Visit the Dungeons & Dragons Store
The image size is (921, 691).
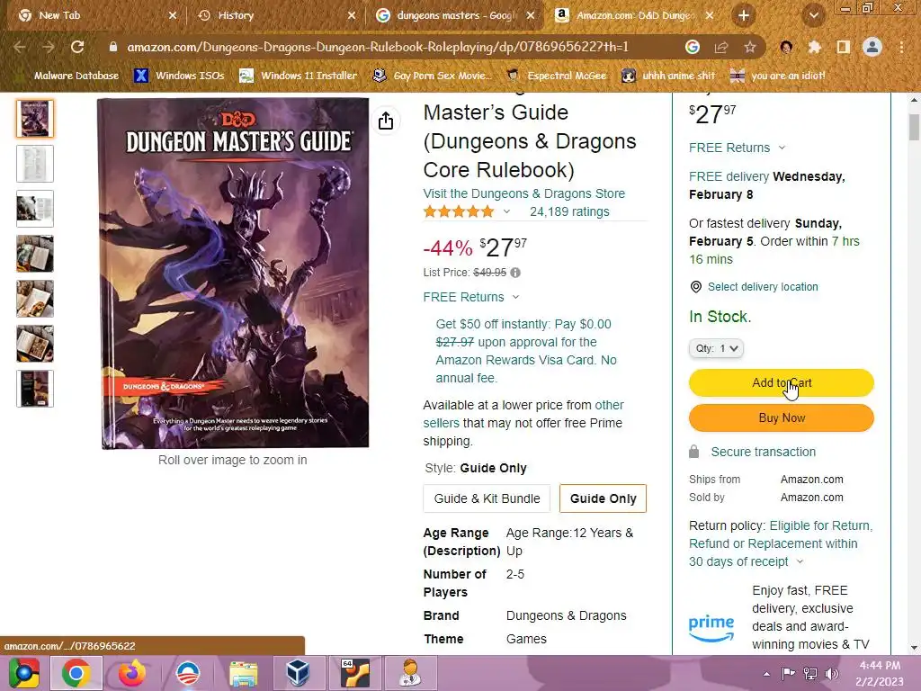coord(524,194)
